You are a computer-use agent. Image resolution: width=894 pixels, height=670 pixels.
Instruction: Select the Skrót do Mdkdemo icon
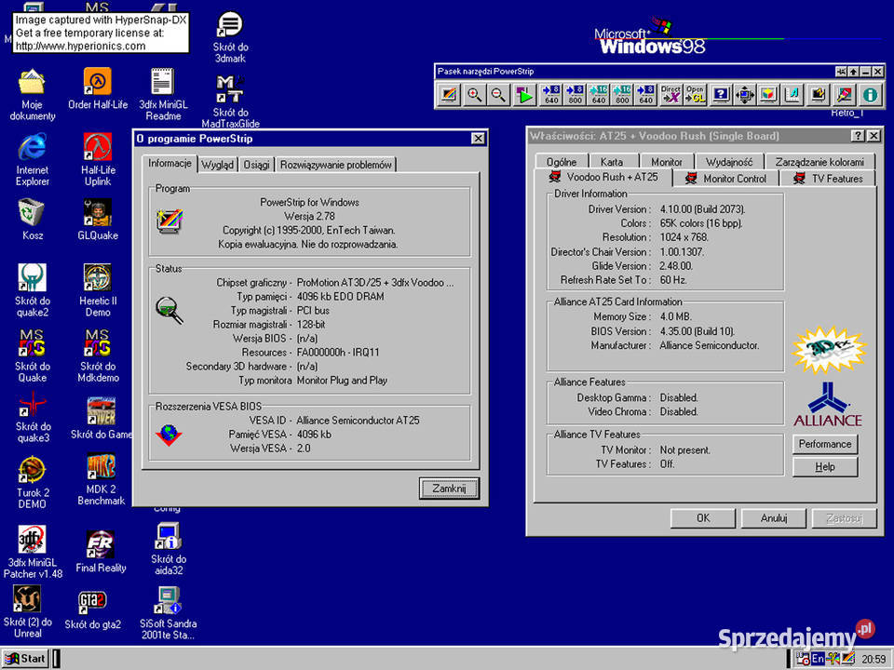tap(98, 356)
